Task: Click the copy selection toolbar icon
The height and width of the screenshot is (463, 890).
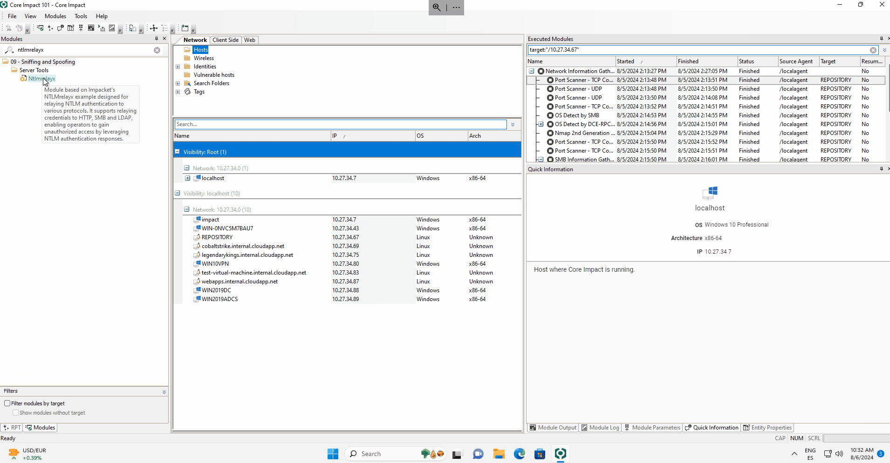Action: (x=133, y=28)
